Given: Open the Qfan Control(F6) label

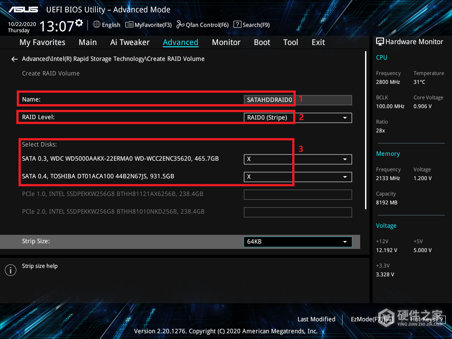Looking at the screenshot, I should click(x=207, y=25).
